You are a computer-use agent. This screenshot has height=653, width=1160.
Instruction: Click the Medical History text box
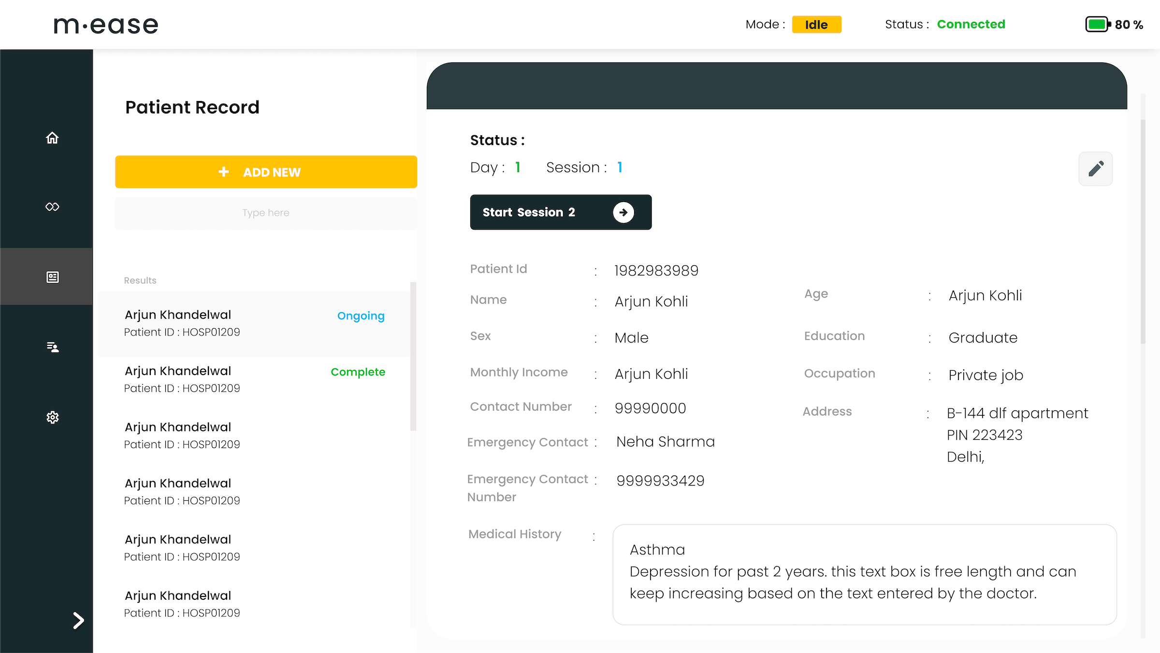(x=864, y=574)
